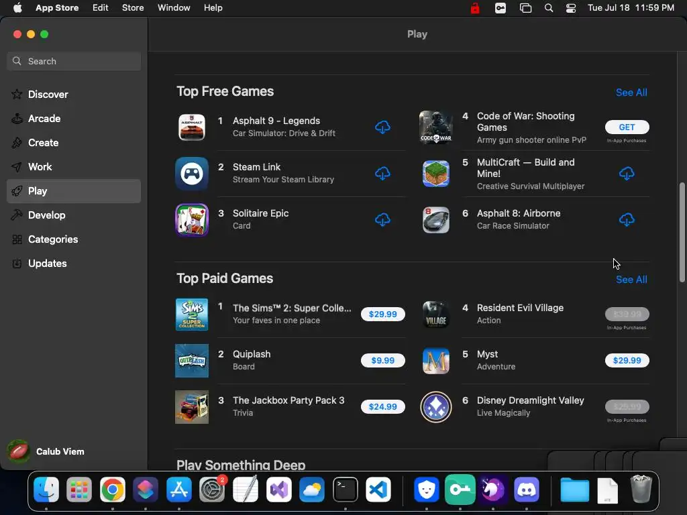The image size is (687, 515).
Task: Open the Store menu
Action: click(x=133, y=8)
